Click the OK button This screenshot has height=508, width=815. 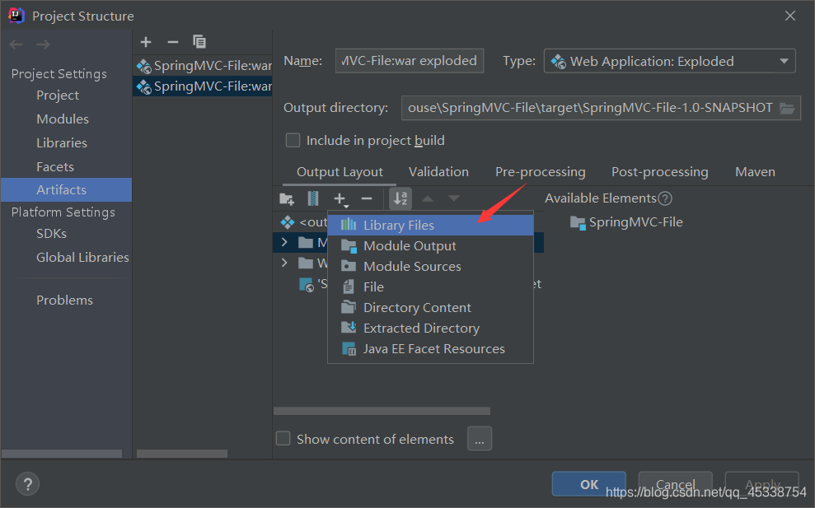click(x=589, y=484)
